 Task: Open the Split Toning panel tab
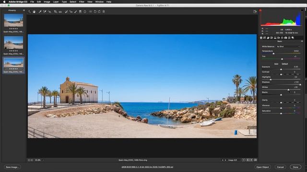pos(275,38)
